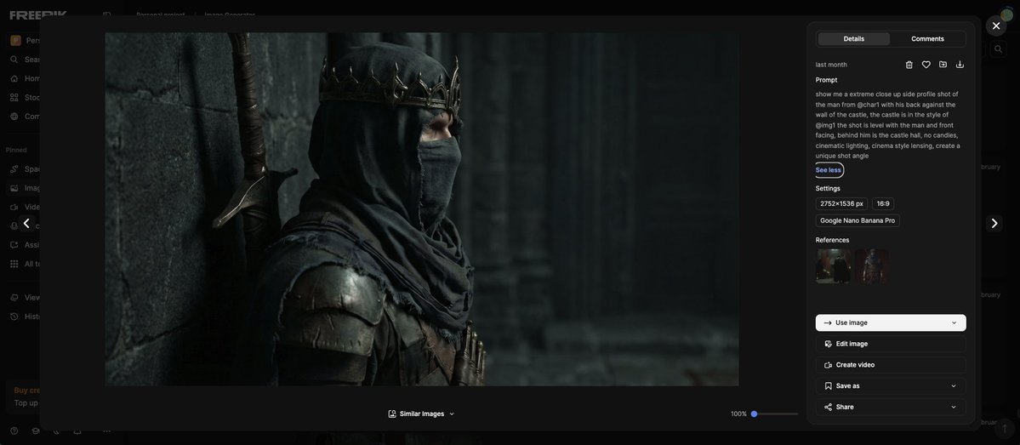Open the Share dropdown
Viewport: 1020px width, 445px height.
[891, 408]
